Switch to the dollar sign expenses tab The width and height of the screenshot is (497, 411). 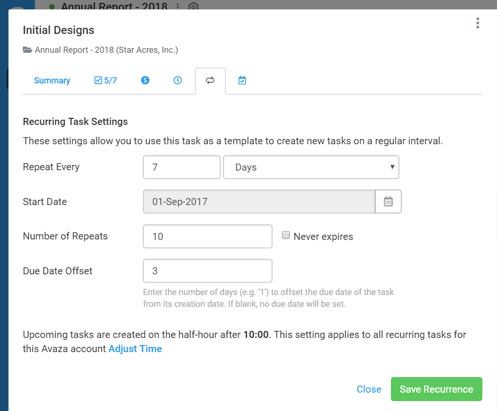point(145,81)
